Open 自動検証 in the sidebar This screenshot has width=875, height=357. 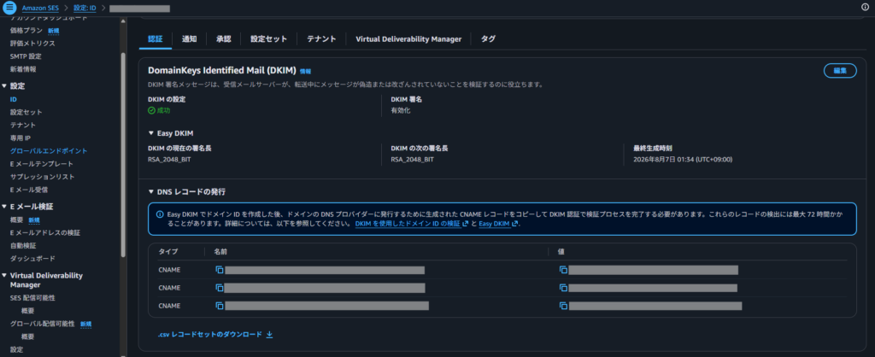[23, 245]
